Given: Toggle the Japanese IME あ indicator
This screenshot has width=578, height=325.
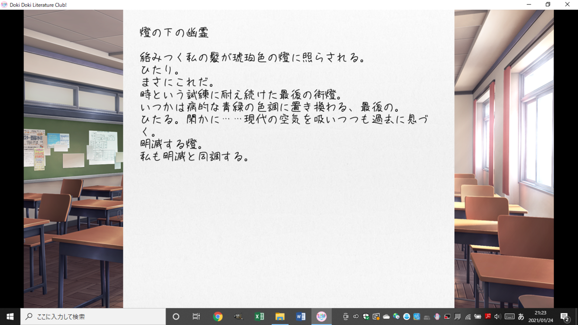Looking at the screenshot, I should (x=521, y=316).
